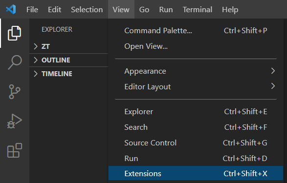Select Extensions in the View menu
The width and height of the screenshot is (287, 183).
tap(196, 173)
